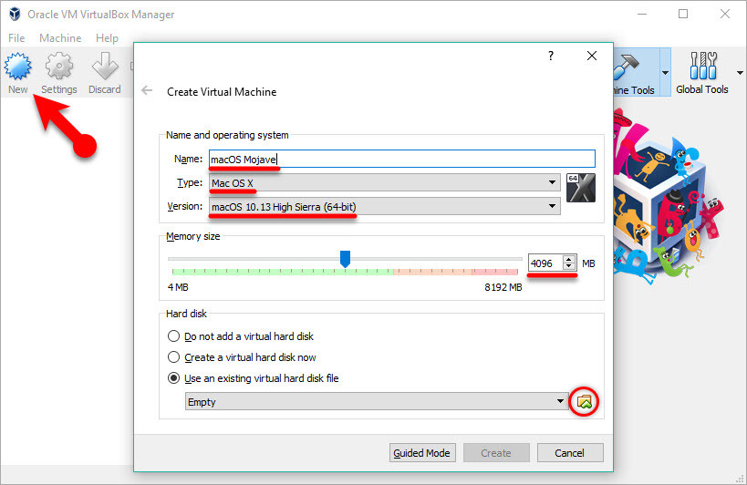Minimize the VirtualBox Manager window
The height and width of the screenshot is (485, 747).
pos(642,15)
